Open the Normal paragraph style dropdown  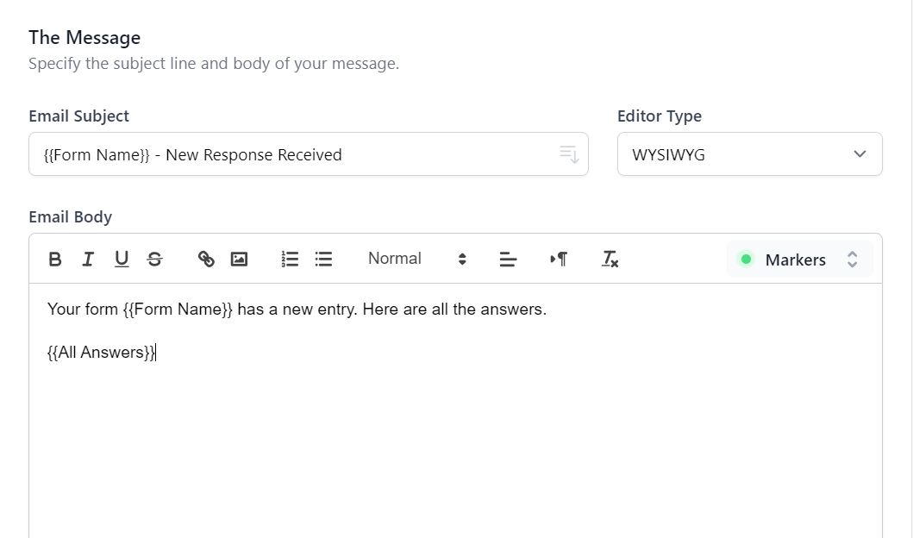click(394, 259)
